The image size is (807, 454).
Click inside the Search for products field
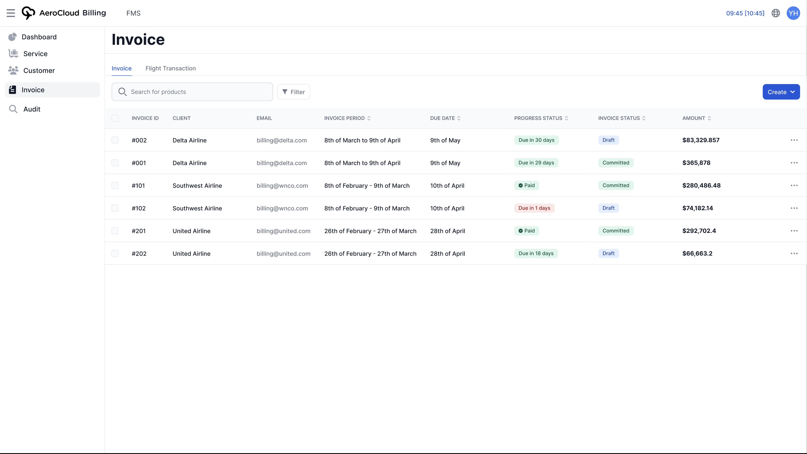(191, 92)
